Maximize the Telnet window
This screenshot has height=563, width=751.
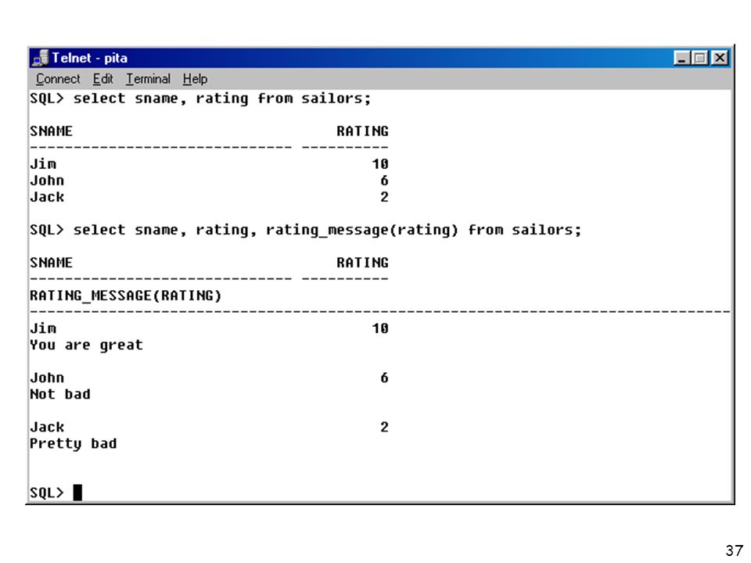click(699, 59)
